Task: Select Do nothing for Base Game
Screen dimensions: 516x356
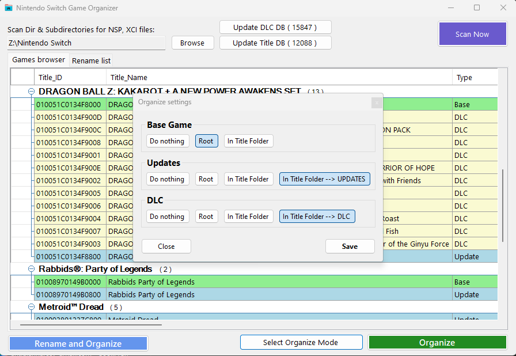Action: [168, 141]
